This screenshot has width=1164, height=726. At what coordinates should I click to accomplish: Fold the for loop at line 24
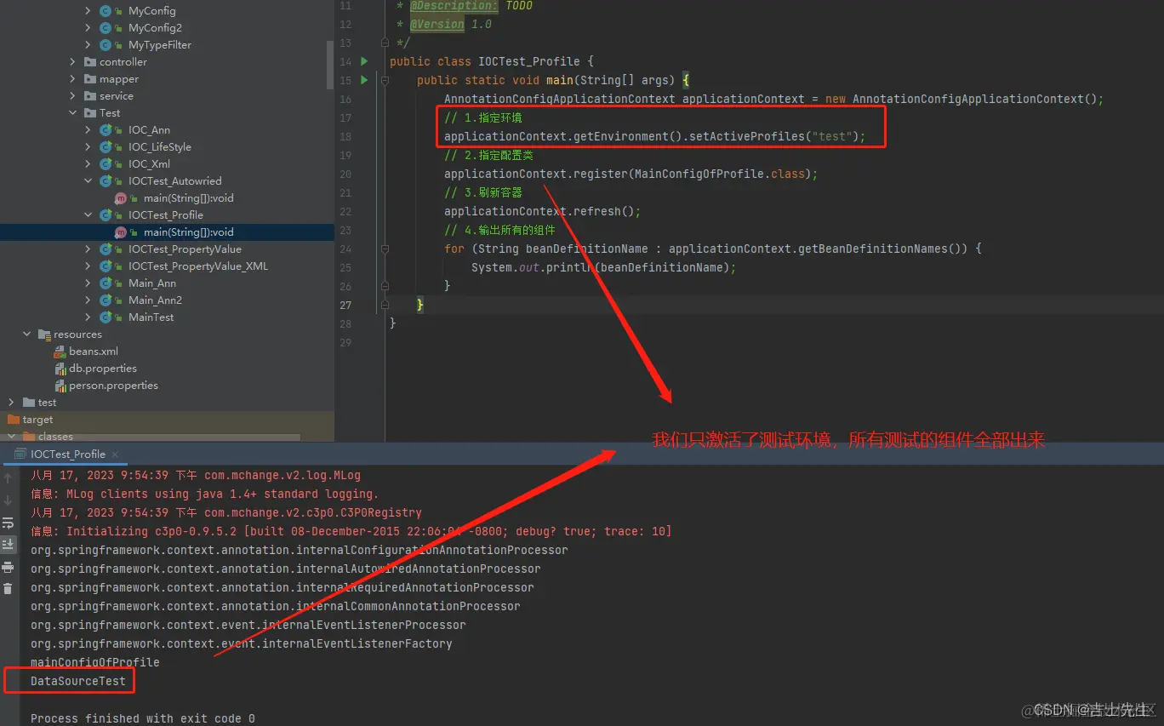tap(385, 249)
